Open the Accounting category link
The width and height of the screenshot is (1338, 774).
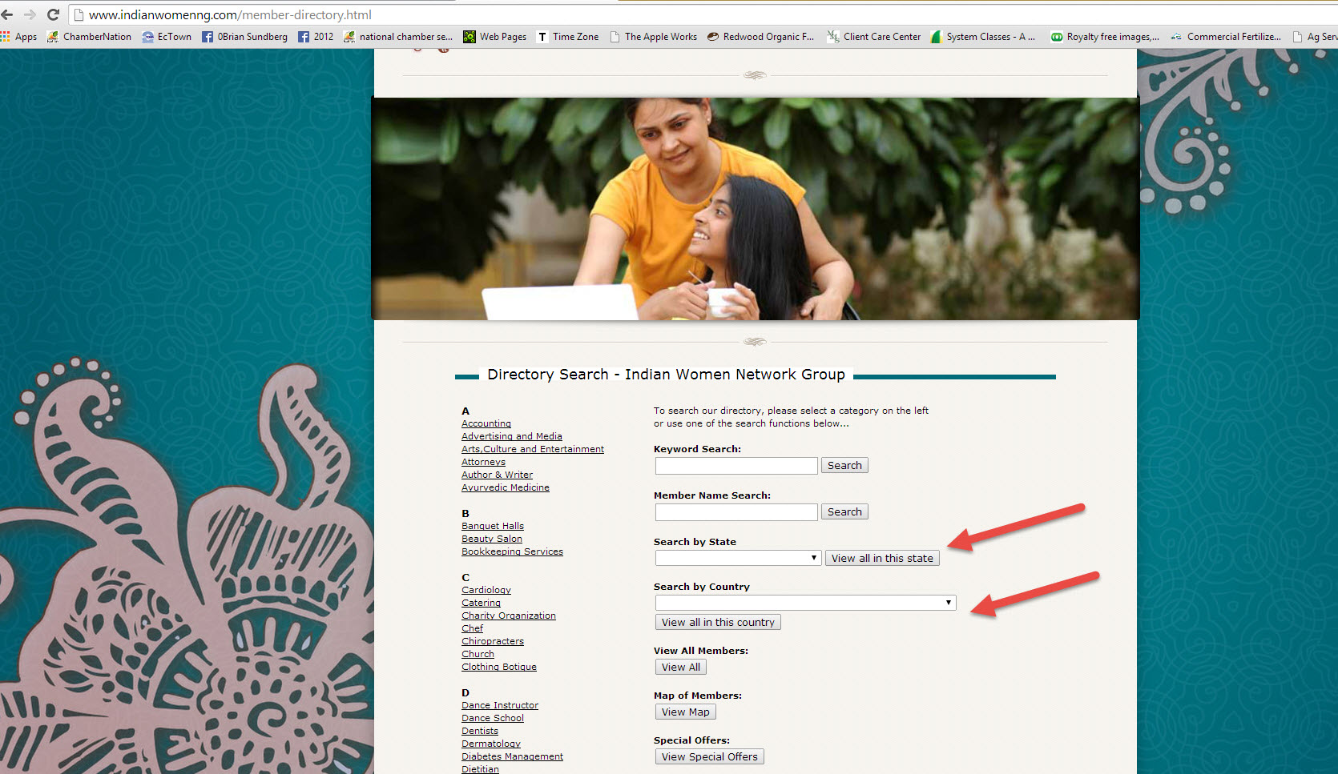pyautogui.click(x=486, y=423)
